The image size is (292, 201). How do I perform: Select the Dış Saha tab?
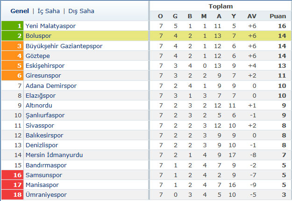pyautogui.click(x=81, y=11)
